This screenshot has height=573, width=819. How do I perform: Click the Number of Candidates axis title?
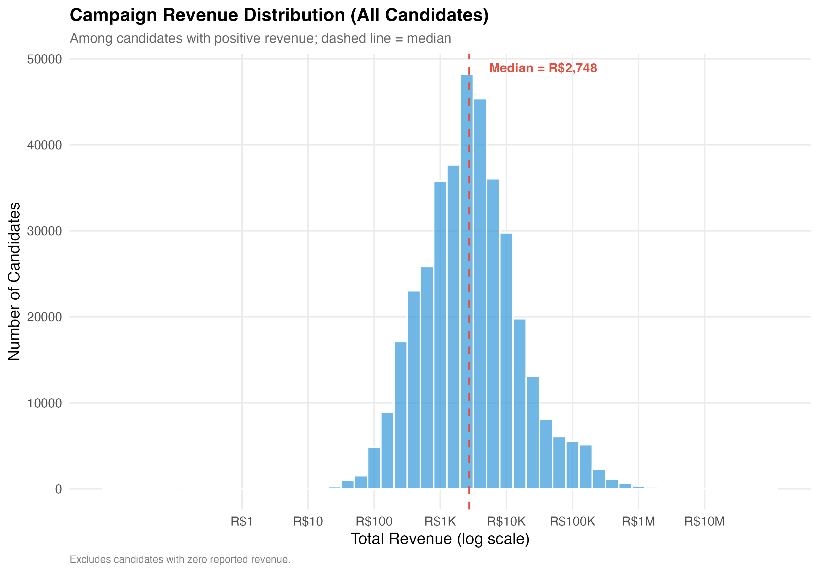(14, 281)
